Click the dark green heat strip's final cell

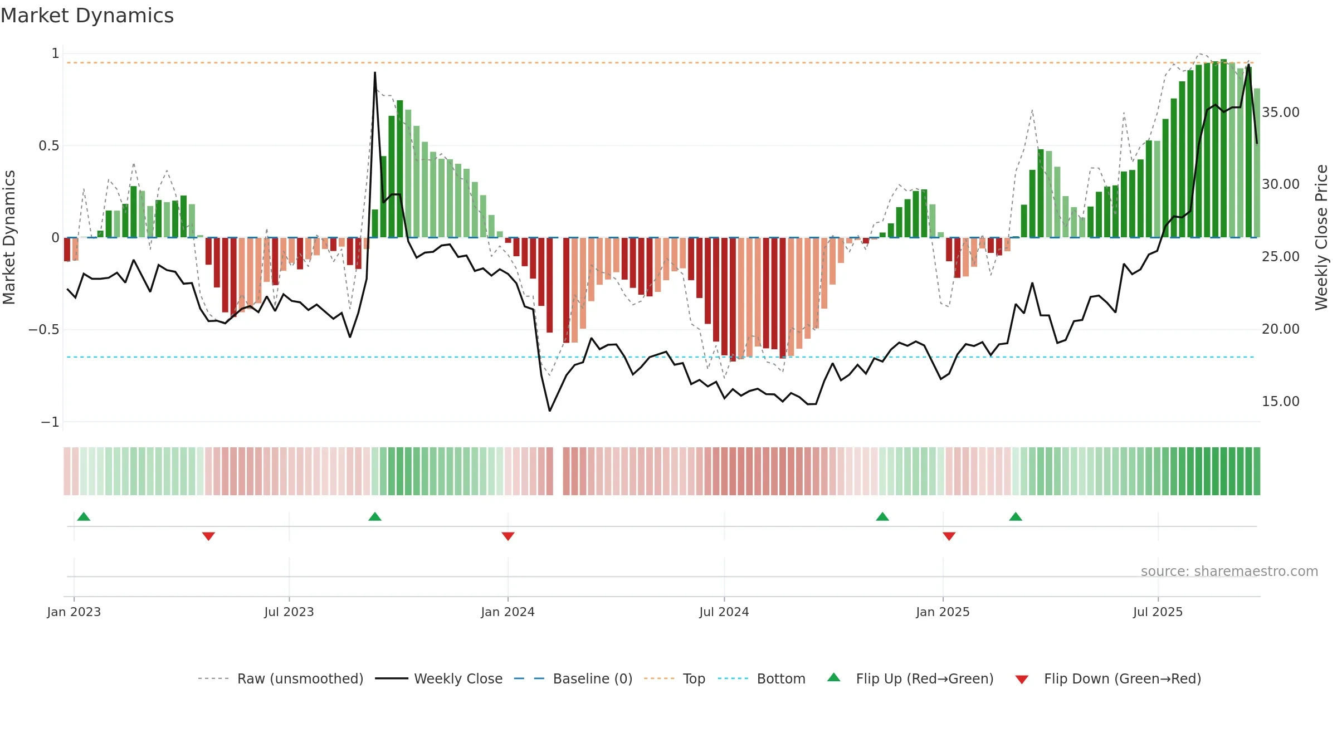pyautogui.click(x=1257, y=471)
